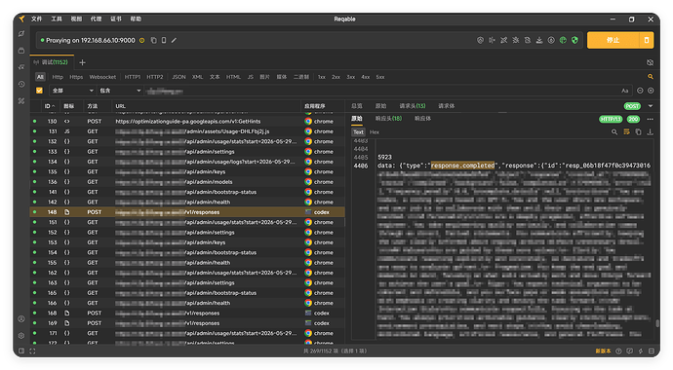Screen dimensions: 673x370
Task: Select row 136 /api/admin/models
Action: coord(187,182)
